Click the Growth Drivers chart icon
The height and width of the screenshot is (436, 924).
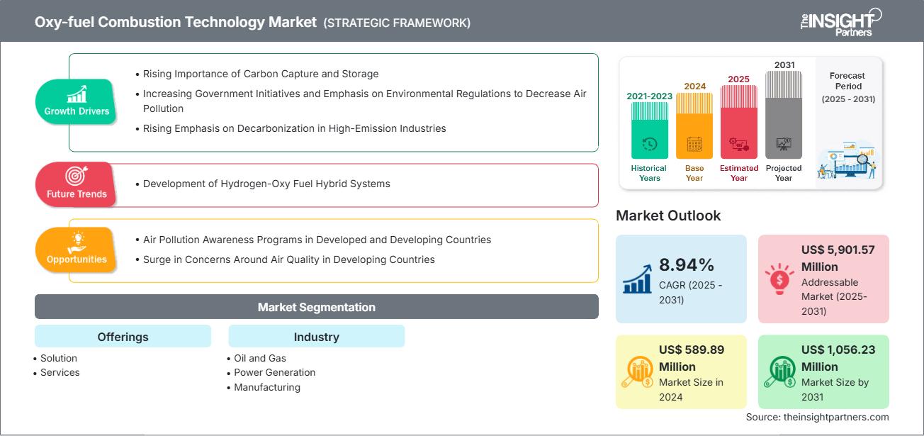click(x=77, y=95)
